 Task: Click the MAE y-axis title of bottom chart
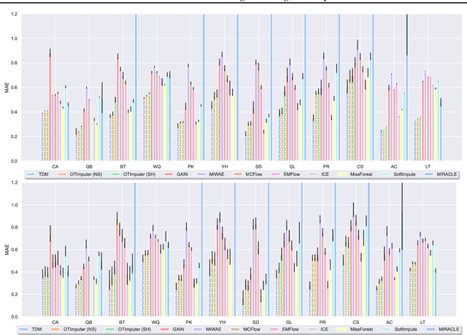pyautogui.click(x=7, y=248)
